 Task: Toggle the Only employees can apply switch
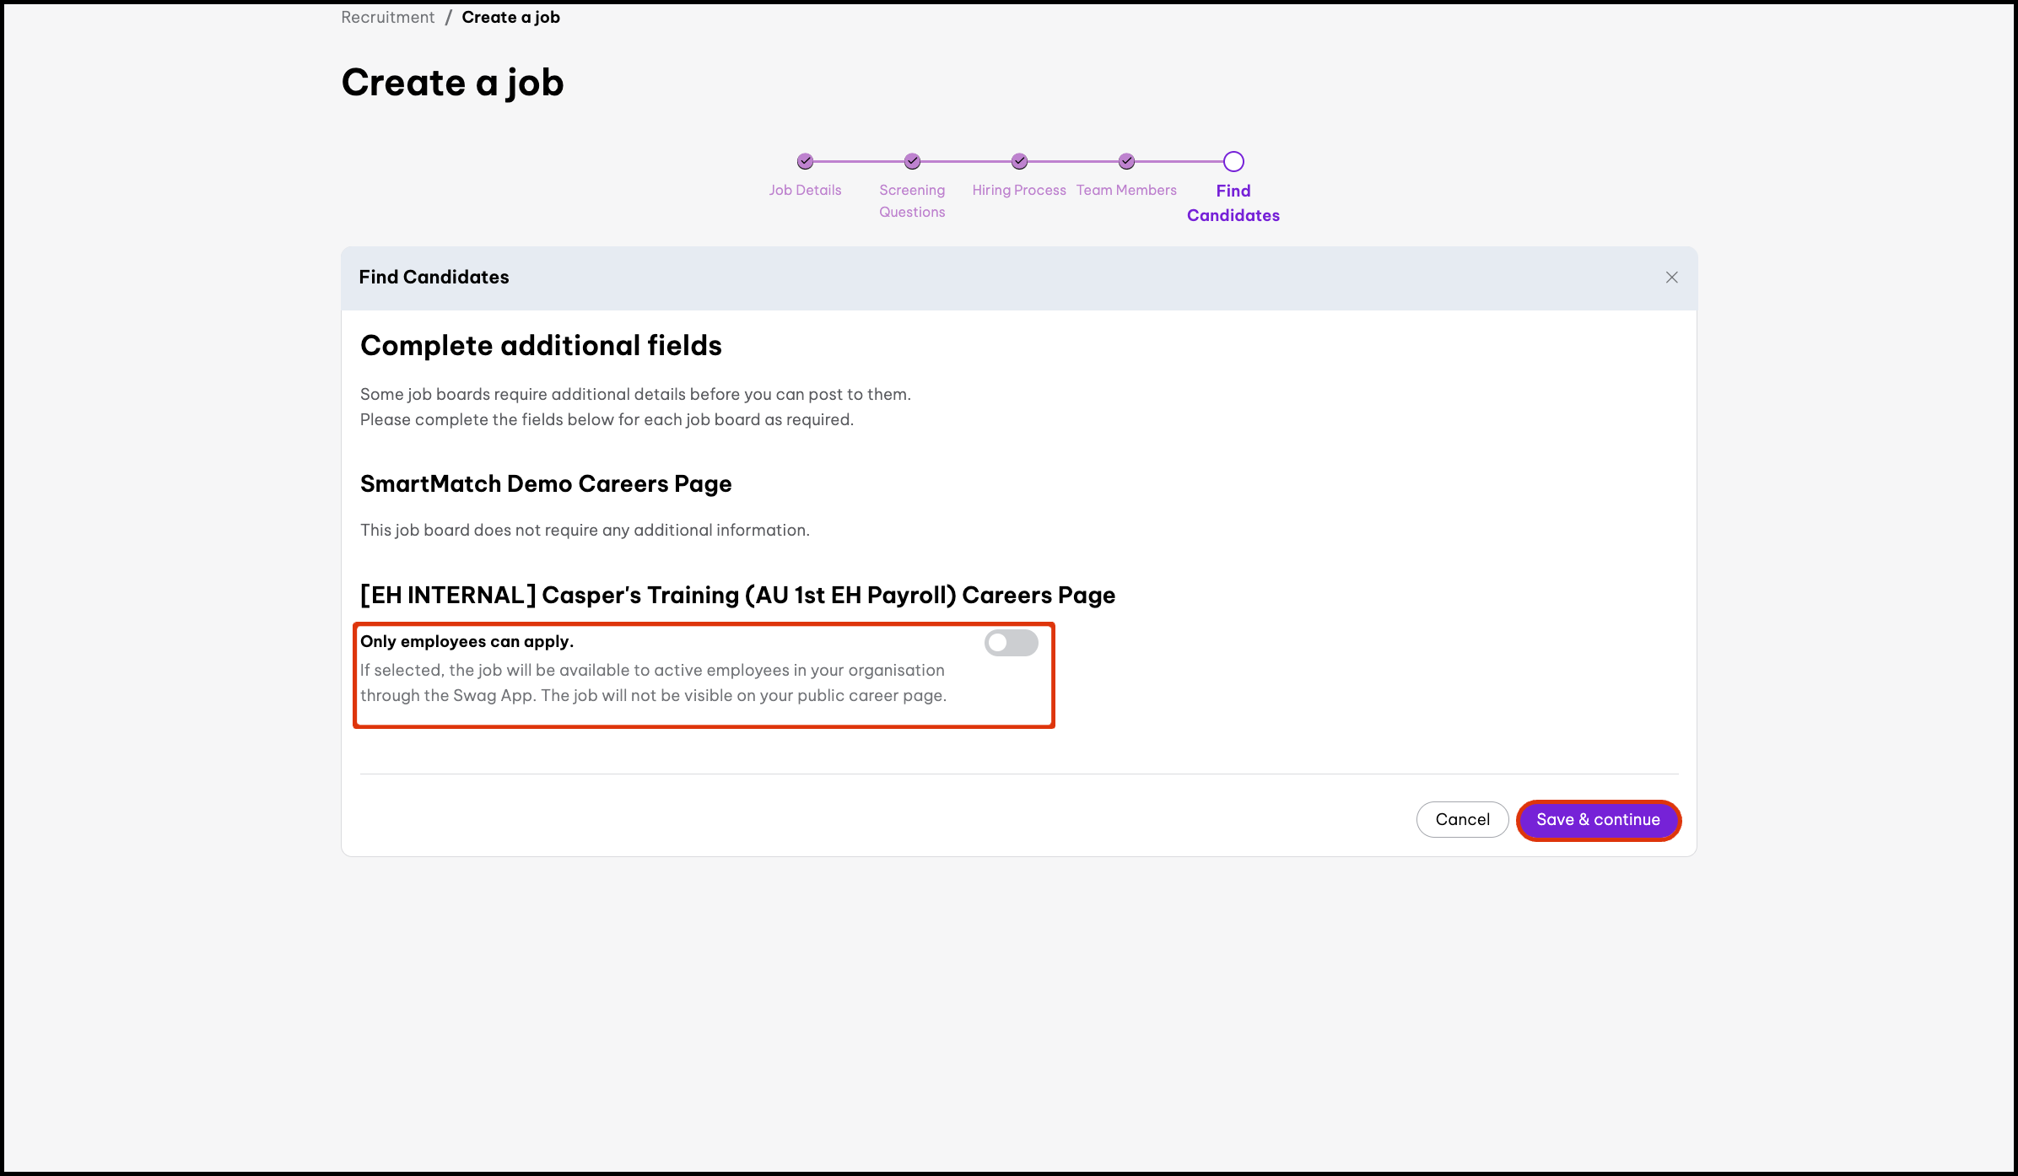1011,643
